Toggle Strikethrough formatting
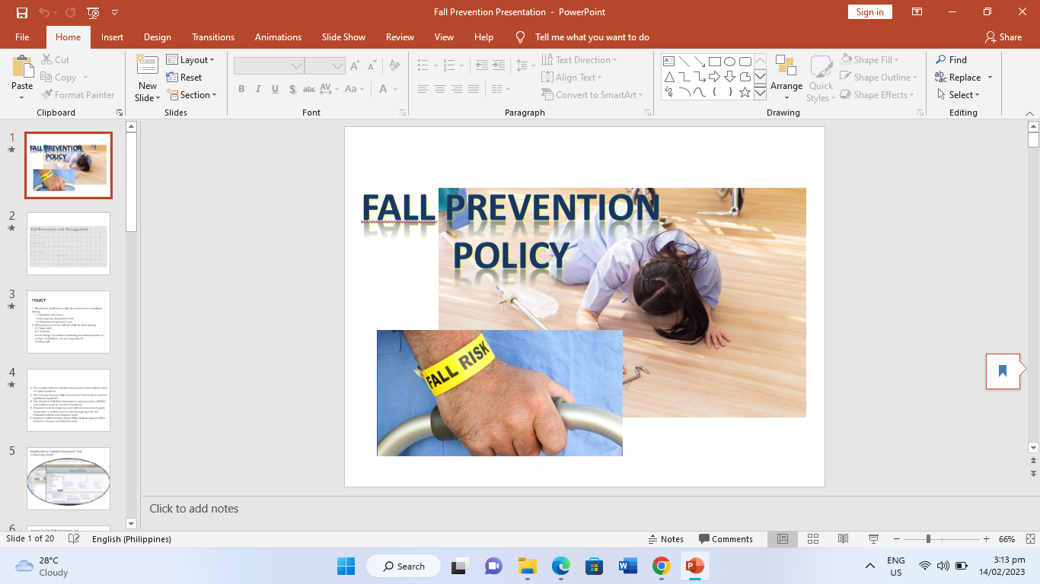This screenshot has width=1040, height=584. click(309, 89)
